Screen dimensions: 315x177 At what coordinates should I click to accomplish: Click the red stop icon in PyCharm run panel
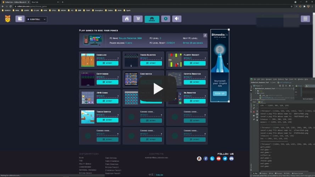point(254,112)
